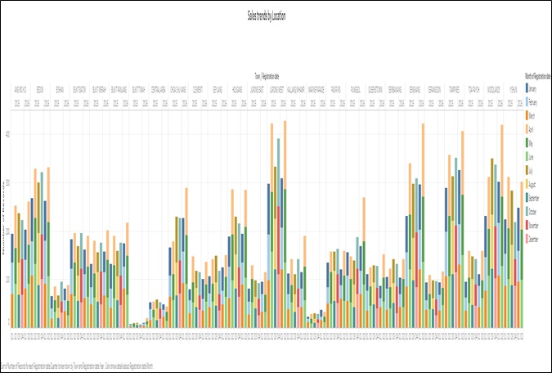552x373 pixels.
Task: Select the 'July' legend label text
Action: click(531, 171)
